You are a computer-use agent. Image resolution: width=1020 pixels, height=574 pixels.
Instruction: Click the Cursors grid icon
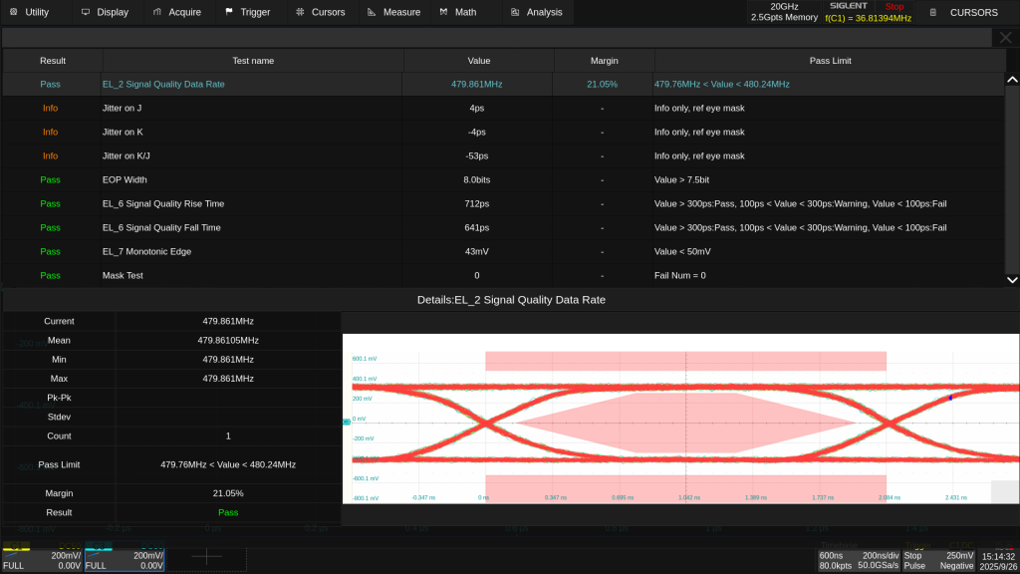click(300, 12)
